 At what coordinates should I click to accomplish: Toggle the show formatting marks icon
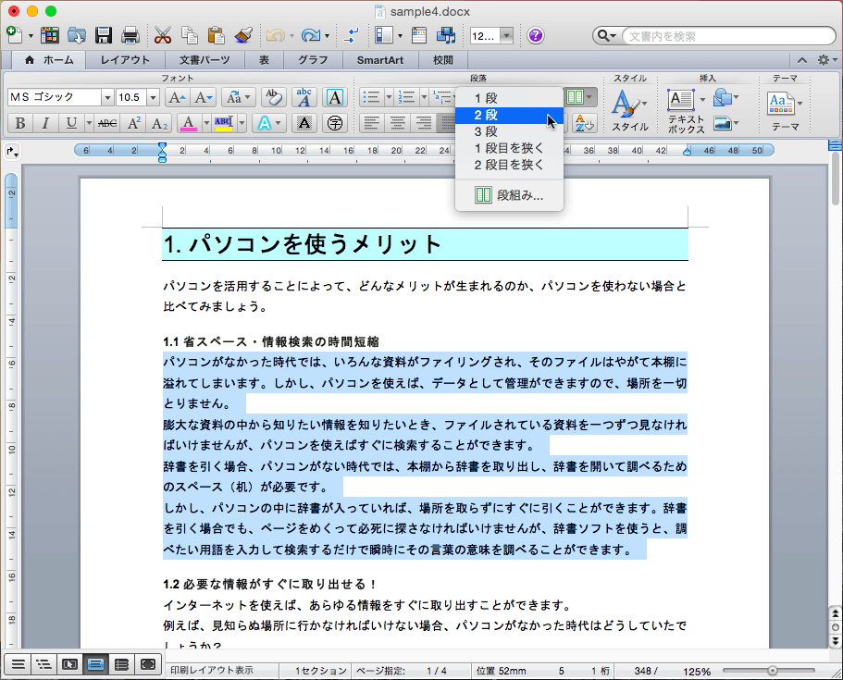click(x=351, y=35)
